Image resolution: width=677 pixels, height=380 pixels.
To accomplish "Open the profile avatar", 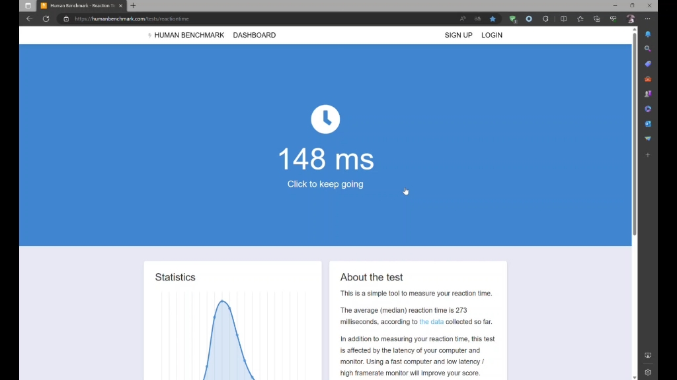I will pyautogui.click(x=630, y=18).
